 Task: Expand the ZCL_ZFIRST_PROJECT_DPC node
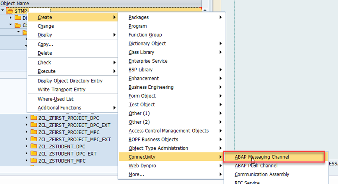26,118
